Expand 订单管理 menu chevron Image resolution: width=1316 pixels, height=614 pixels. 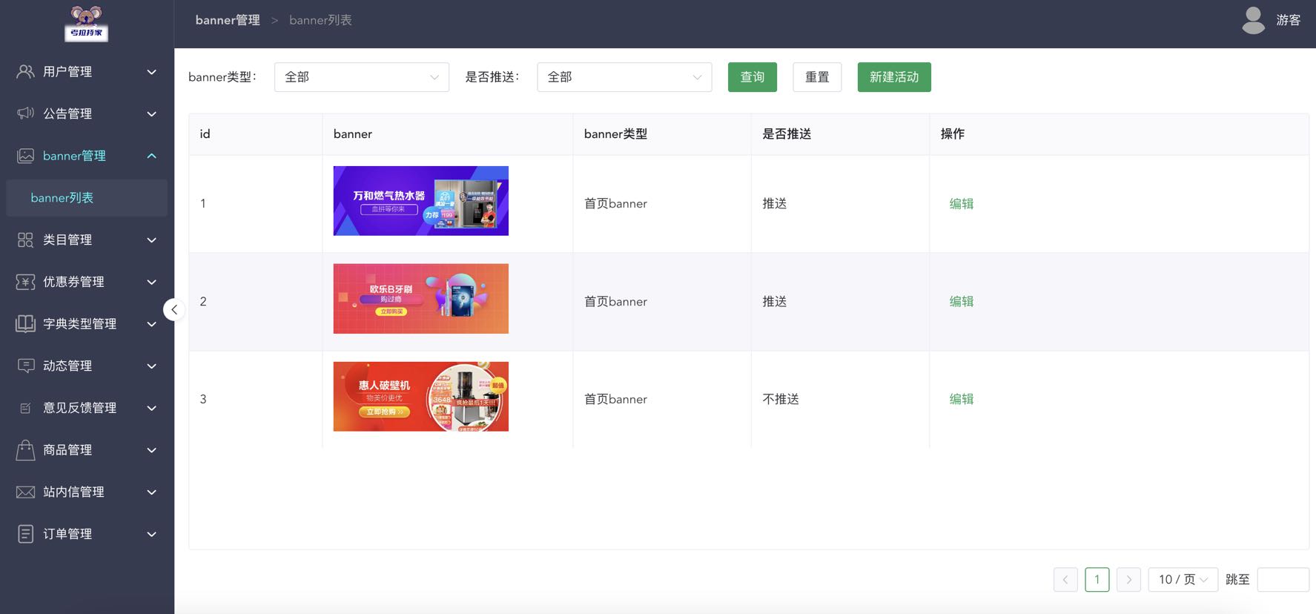(151, 534)
